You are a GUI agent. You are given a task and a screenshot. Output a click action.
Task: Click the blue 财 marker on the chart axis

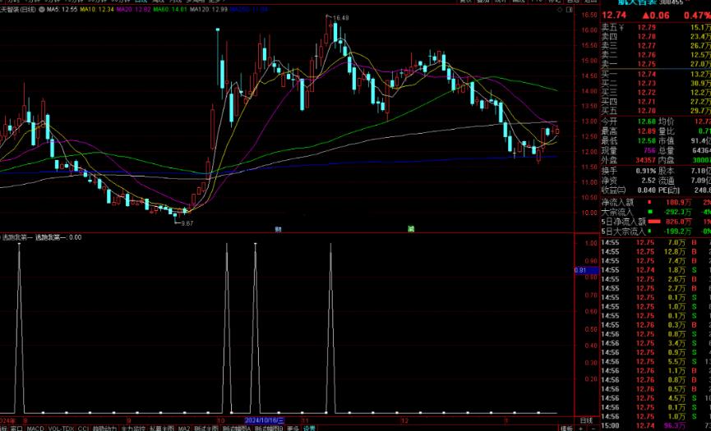279,229
